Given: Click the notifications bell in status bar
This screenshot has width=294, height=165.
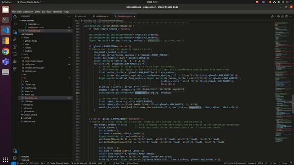Looking at the screenshot, I should 291,163.
